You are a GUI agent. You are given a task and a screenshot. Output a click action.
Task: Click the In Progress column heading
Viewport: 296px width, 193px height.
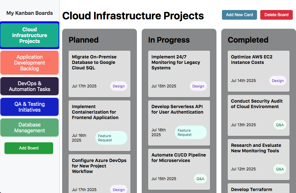169,40
